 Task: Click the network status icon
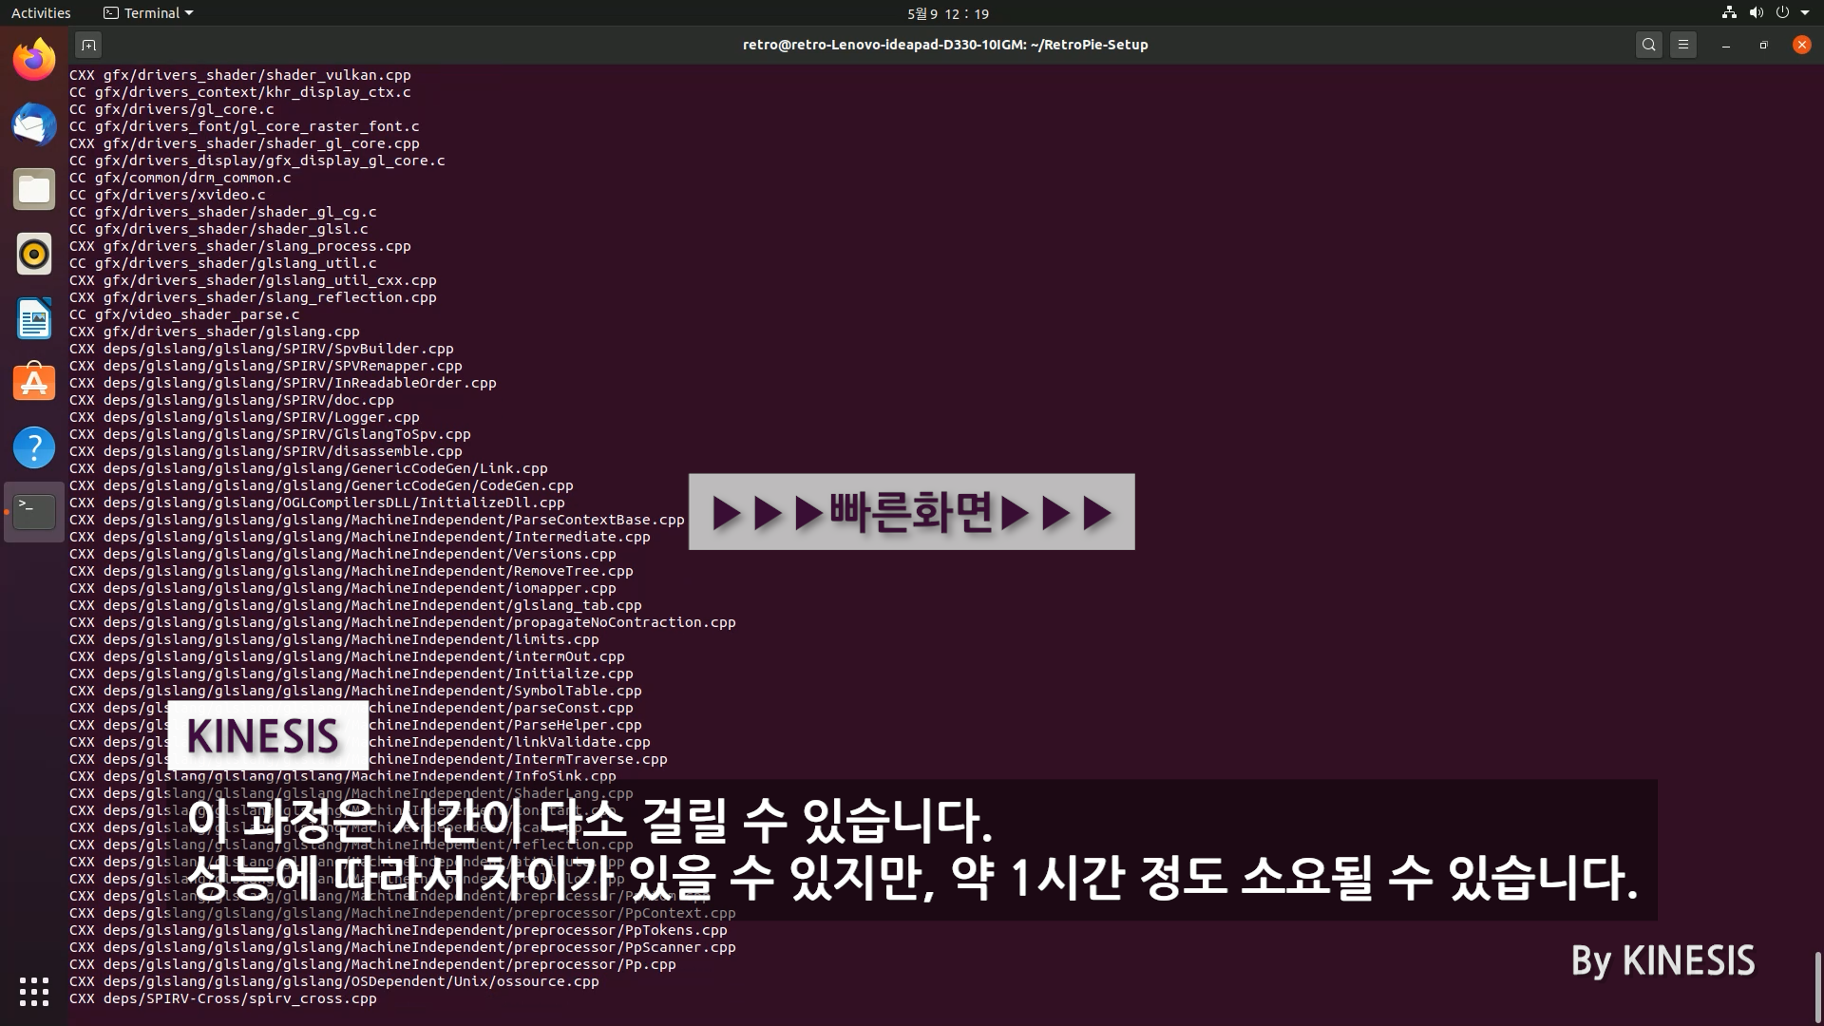1729,13
